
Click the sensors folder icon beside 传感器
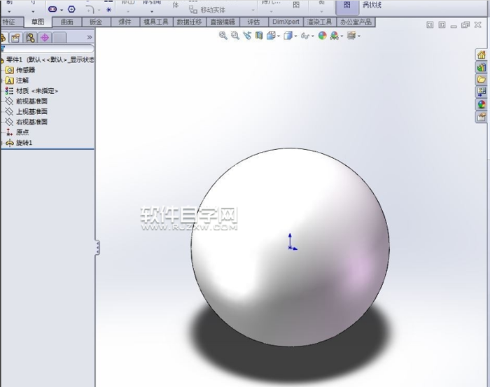[10, 70]
